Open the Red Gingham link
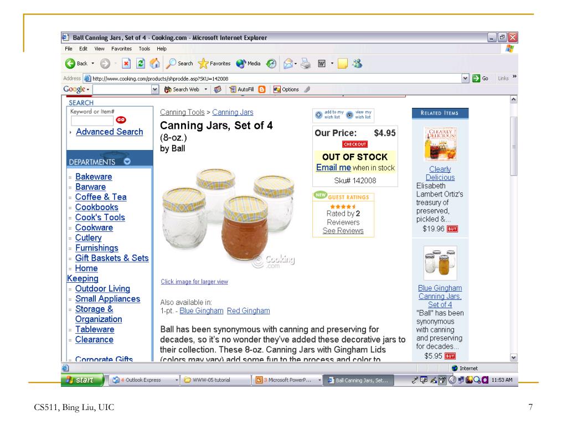The image size is (567, 425). click(249, 311)
